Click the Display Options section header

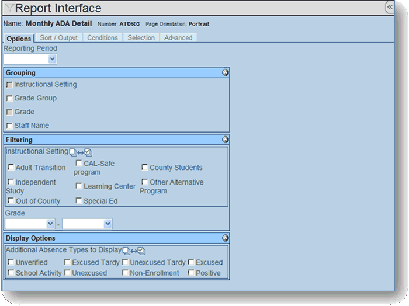117,238
